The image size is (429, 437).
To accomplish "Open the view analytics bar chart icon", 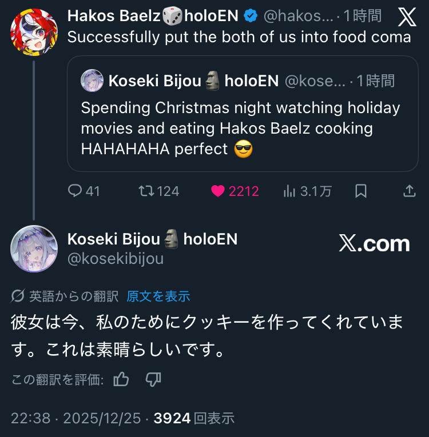I will pos(289,191).
